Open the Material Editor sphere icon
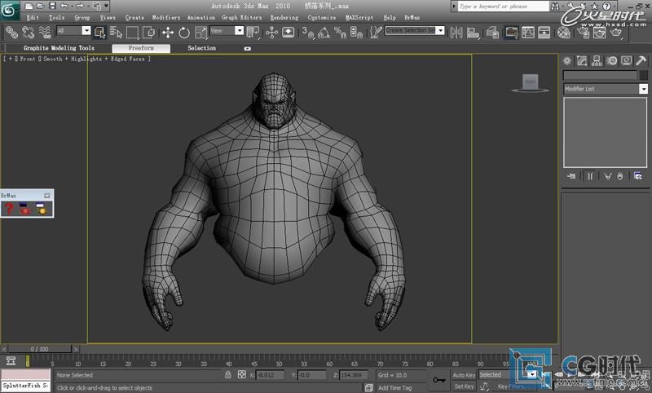 (x=564, y=32)
